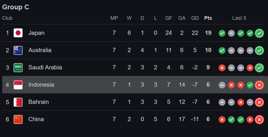Click China's first loss icon in Last 5
Image resolution: width=268 pixels, height=137 pixels.
(222, 119)
